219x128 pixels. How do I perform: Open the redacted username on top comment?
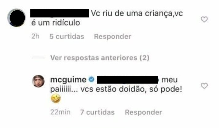(60, 13)
